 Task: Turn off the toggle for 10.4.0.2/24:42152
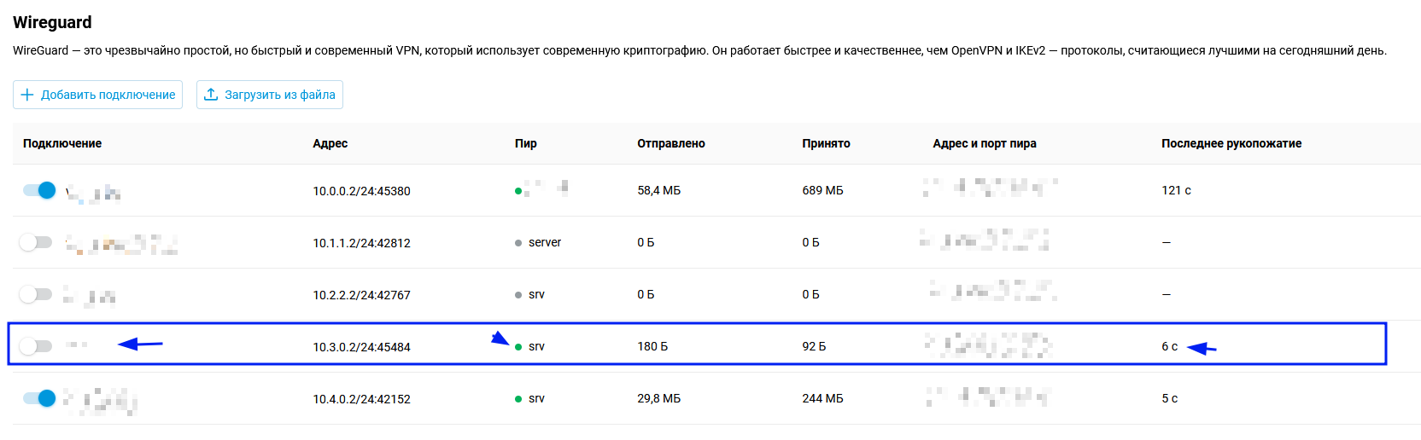[39, 398]
